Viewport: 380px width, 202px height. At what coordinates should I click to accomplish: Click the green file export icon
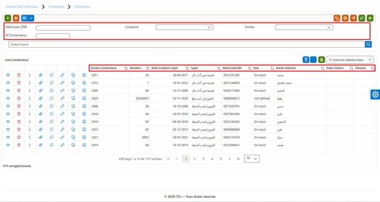[321, 60]
